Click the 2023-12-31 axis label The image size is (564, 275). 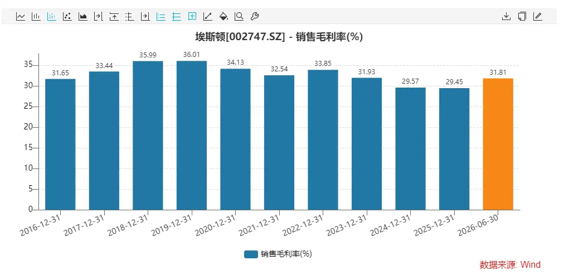(x=347, y=226)
